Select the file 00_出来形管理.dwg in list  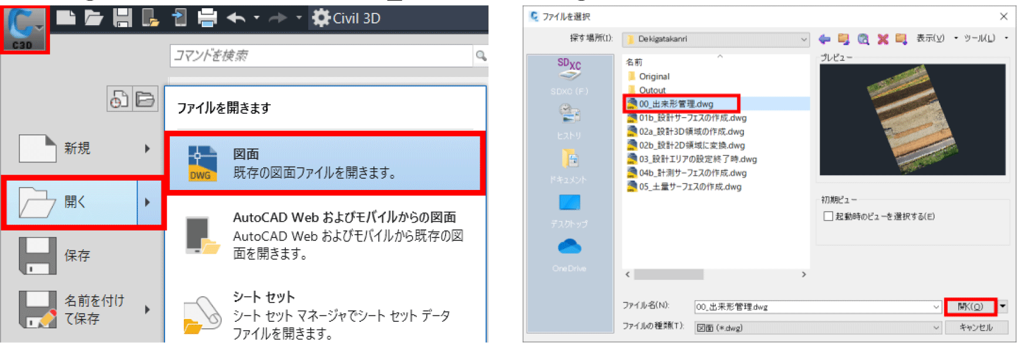676,104
